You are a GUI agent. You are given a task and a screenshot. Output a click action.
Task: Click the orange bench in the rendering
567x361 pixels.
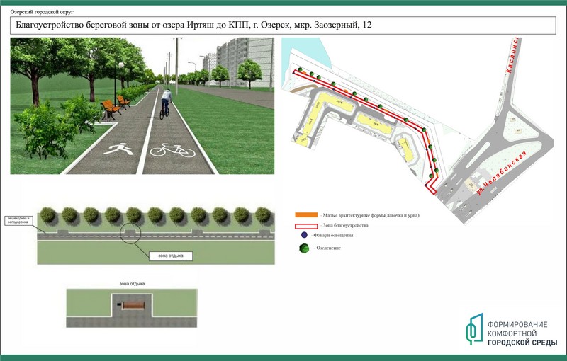(x=111, y=108)
